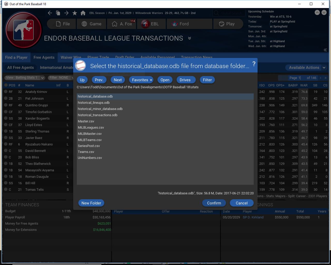The image size is (331, 265).
Task: Expand the Available Actions dropdown
Action: (x=306, y=68)
